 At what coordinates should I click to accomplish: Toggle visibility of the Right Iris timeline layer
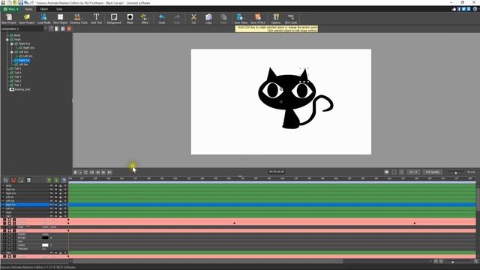51,190
